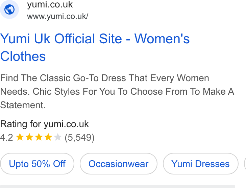Select the Upto 50% Off chip

(x=37, y=164)
